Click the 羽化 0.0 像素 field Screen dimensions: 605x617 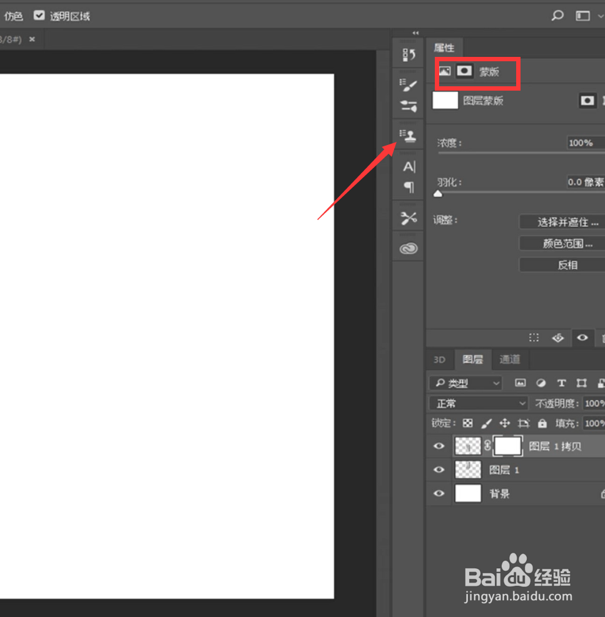click(586, 182)
